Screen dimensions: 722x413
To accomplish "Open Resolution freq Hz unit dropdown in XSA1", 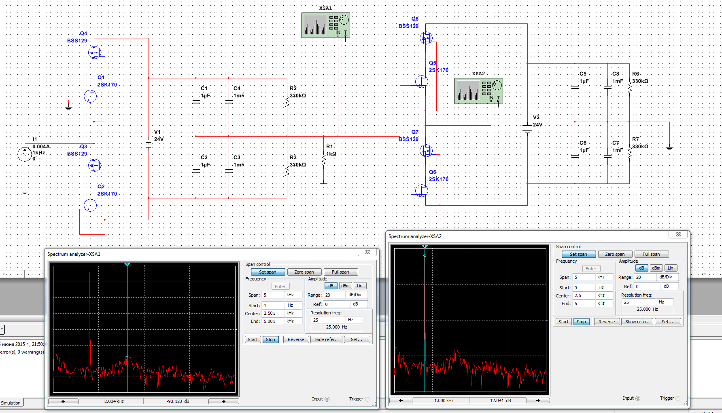I will point(354,320).
